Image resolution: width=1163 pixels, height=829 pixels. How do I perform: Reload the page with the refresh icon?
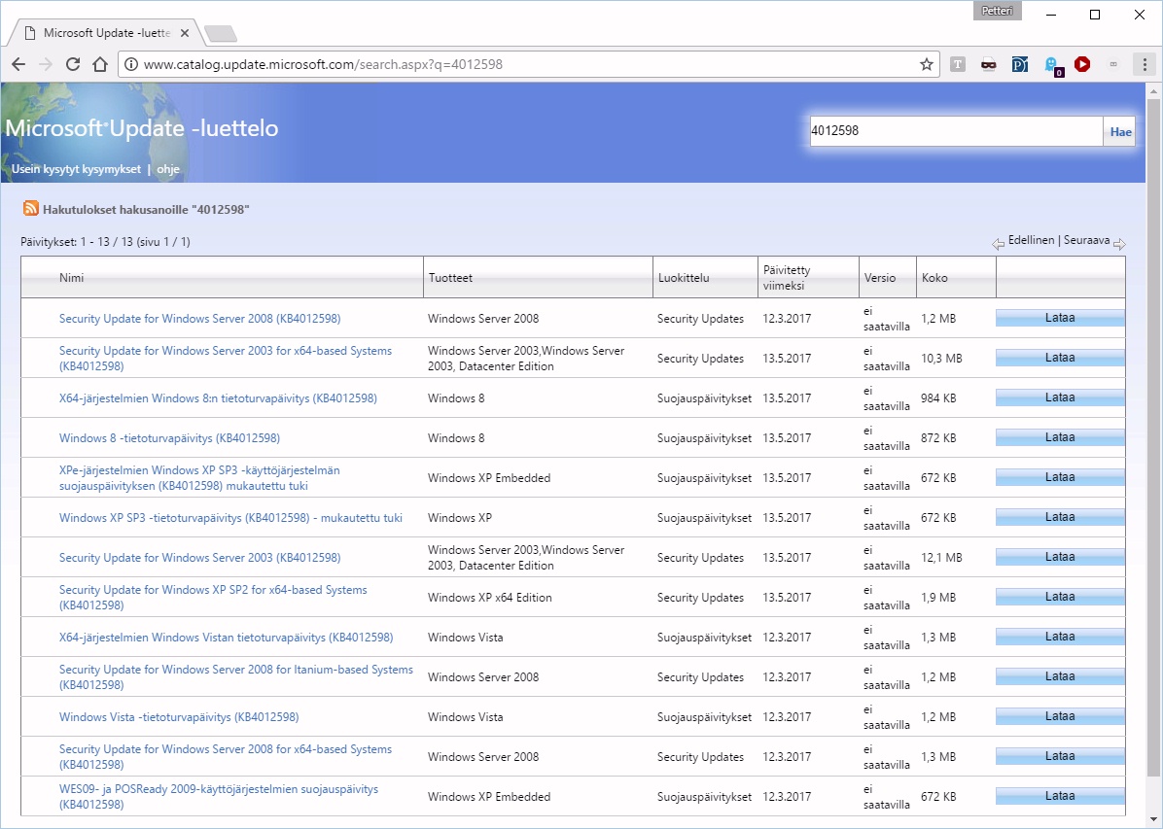pos(73,64)
